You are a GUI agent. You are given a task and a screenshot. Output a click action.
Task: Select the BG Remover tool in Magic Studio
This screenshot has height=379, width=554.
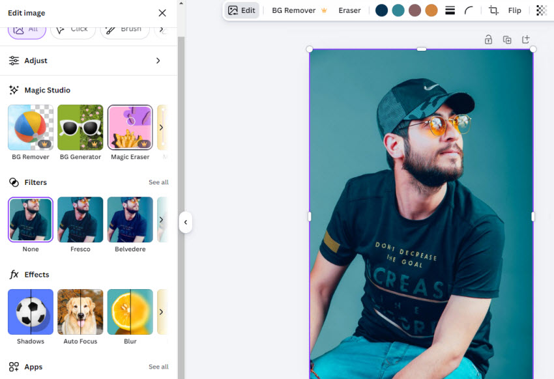(30, 127)
